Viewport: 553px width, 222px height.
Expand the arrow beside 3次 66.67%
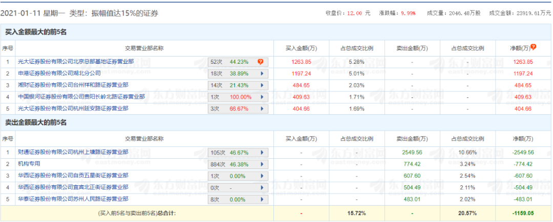click(x=262, y=109)
